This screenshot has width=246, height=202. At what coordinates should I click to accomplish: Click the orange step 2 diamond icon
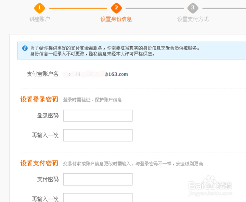[x=116, y=8]
